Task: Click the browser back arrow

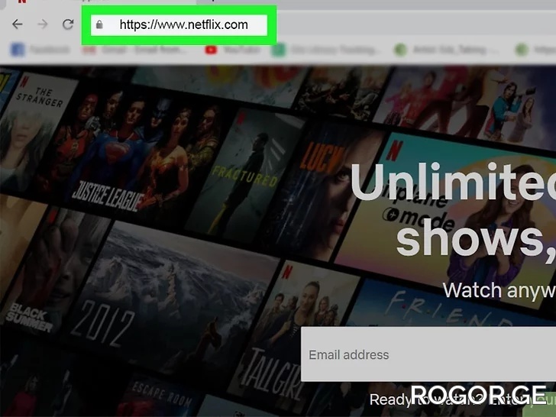Action: click(x=17, y=24)
